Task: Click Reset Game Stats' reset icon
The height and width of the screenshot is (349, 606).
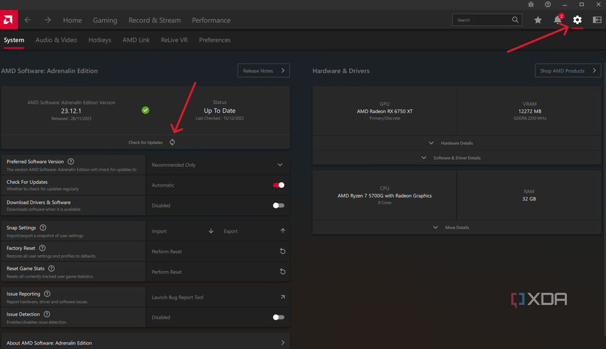Action: coord(283,272)
